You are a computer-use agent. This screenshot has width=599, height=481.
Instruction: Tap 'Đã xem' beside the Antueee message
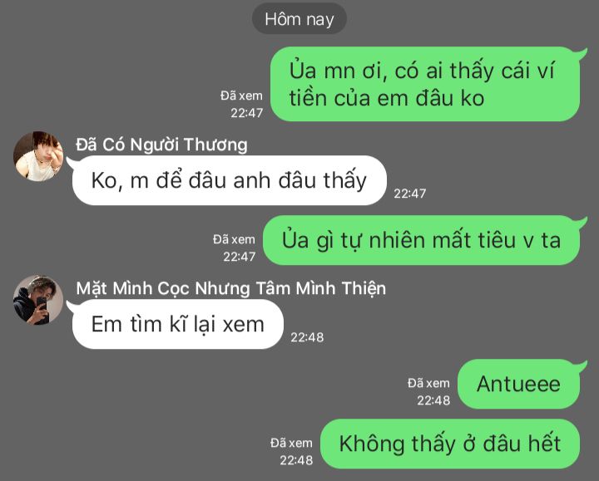428,383
